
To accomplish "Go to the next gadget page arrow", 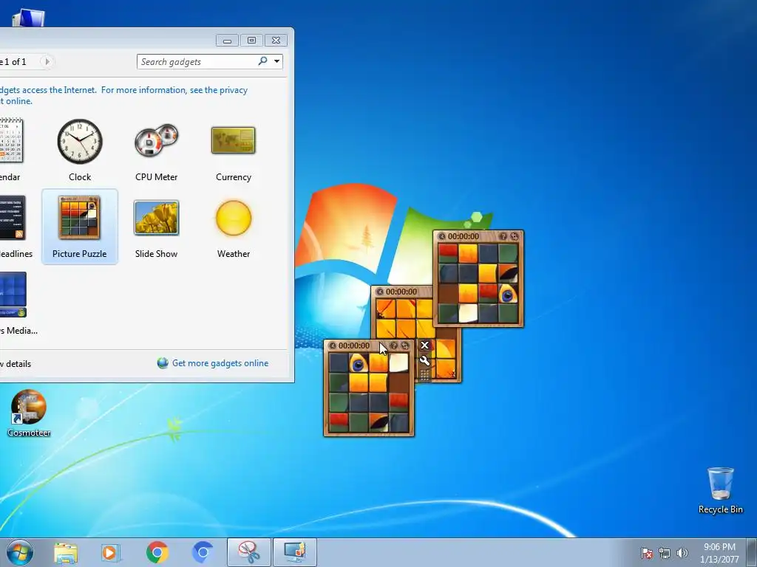I will tap(47, 62).
